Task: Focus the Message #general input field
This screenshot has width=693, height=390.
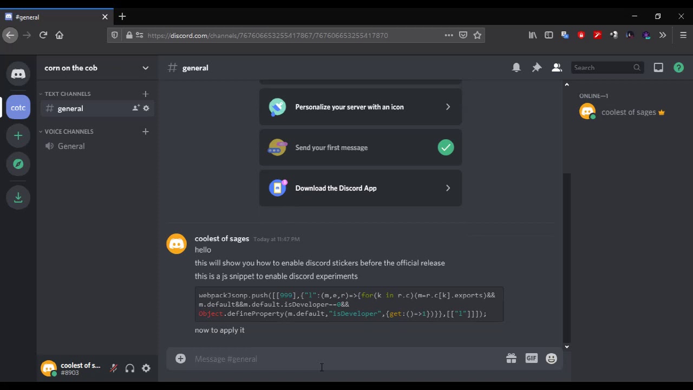Action: click(x=346, y=359)
